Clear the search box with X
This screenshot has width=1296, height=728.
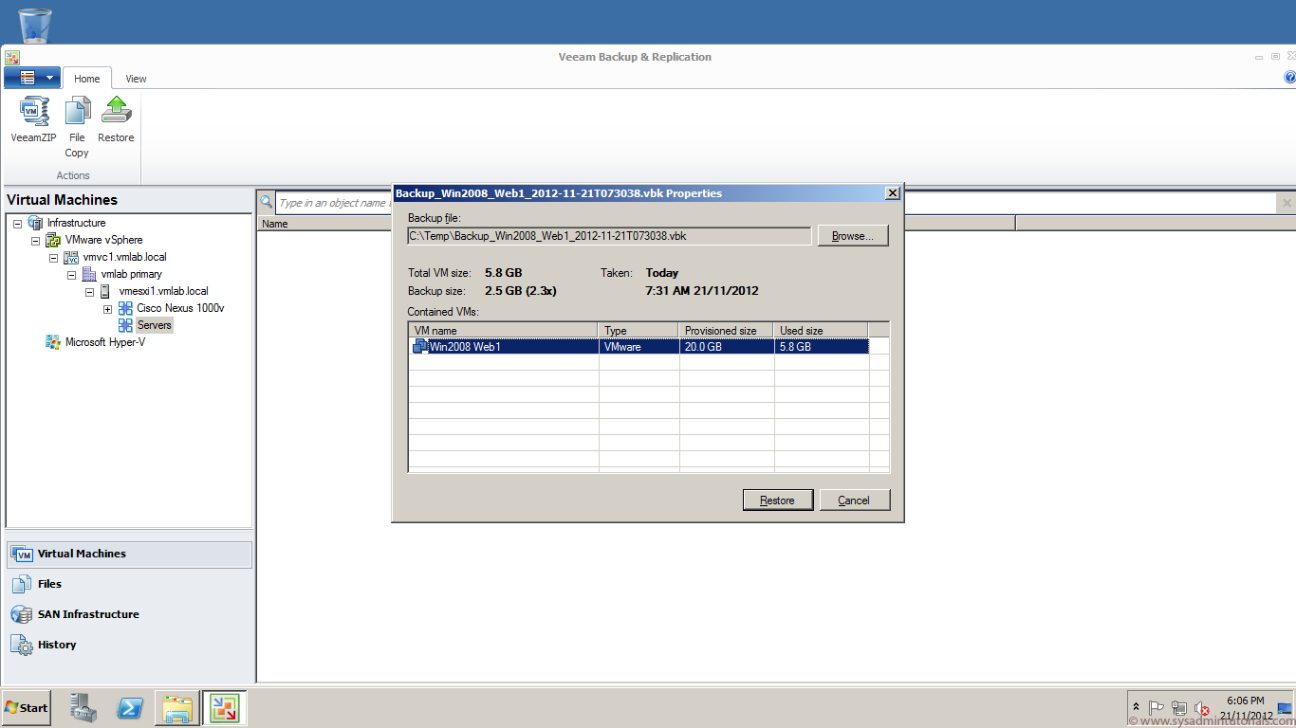click(x=1287, y=203)
